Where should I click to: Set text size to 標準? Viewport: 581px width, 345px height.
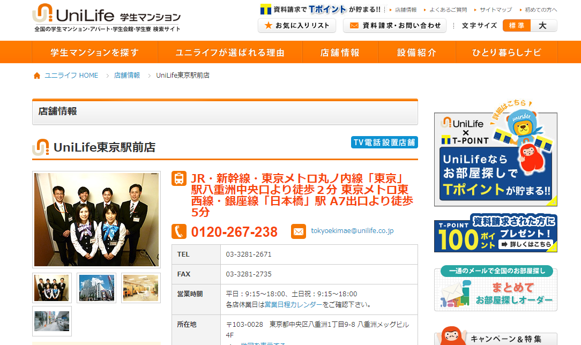tap(516, 26)
